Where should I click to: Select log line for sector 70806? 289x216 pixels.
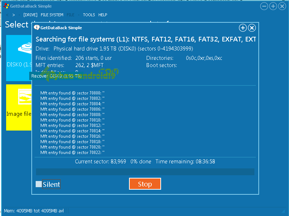[x=72, y=109]
